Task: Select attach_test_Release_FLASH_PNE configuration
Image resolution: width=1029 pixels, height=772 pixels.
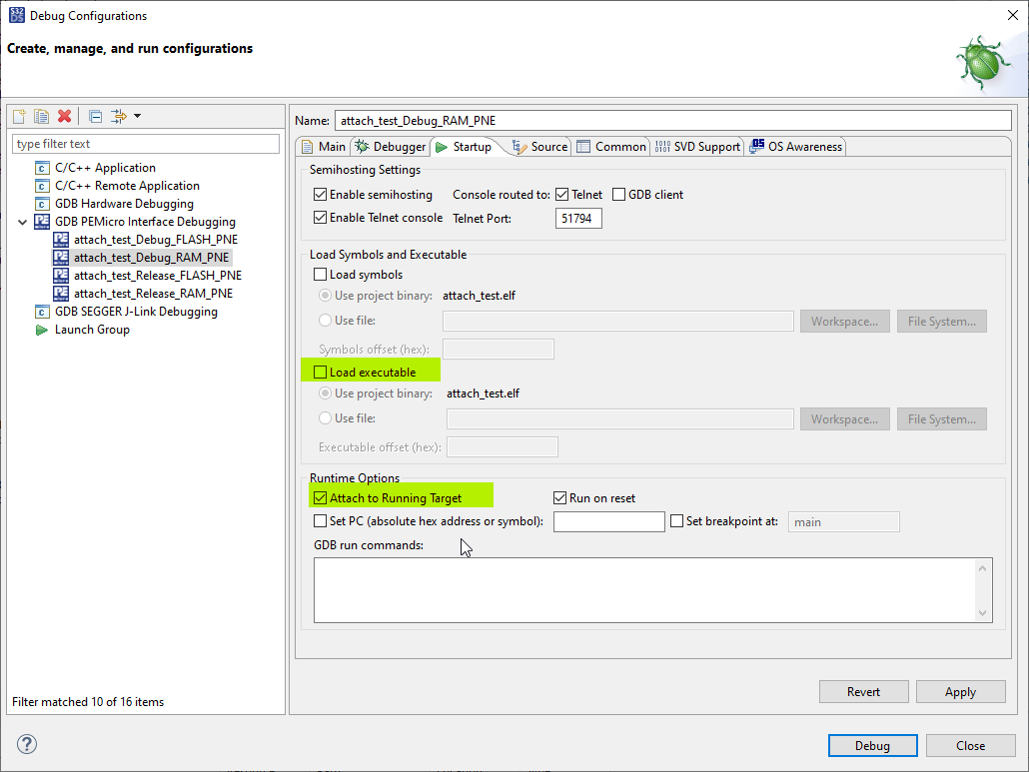Action: [157, 276]
